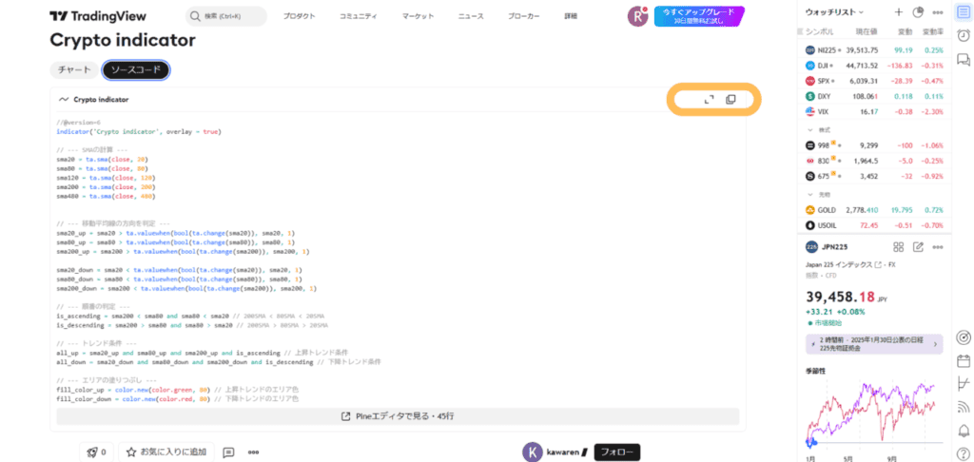Screen dimensions: 974x462
Task: Open calendar in right sidebar
Action: [x=964, y=361]
